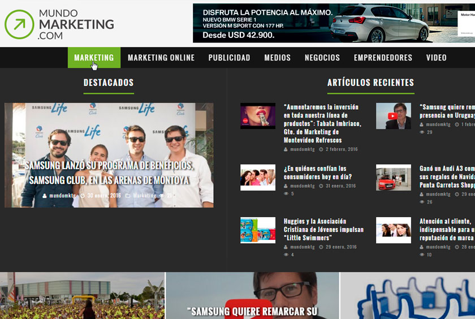Image resolution: width=475 pixels, height=319 pixels.
Task: Click the clock icon by 30 enero, 2016
Action: point(83,196)
